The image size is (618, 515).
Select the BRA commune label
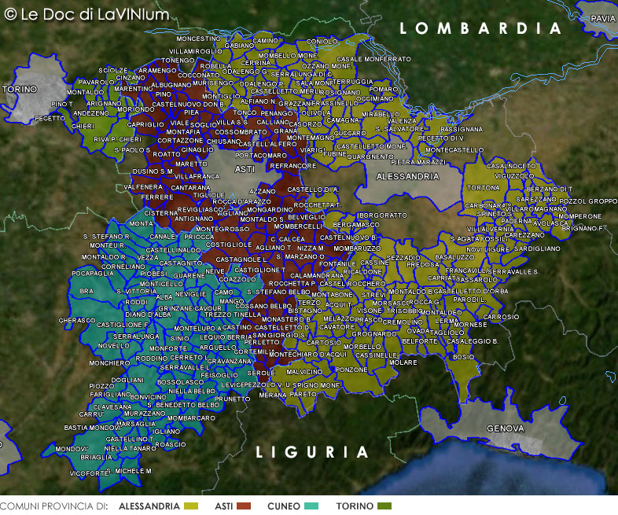[x=86, y=291]
